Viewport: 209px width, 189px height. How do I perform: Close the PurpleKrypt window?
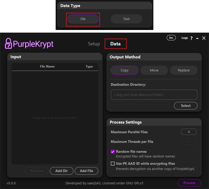pos(204,38)
